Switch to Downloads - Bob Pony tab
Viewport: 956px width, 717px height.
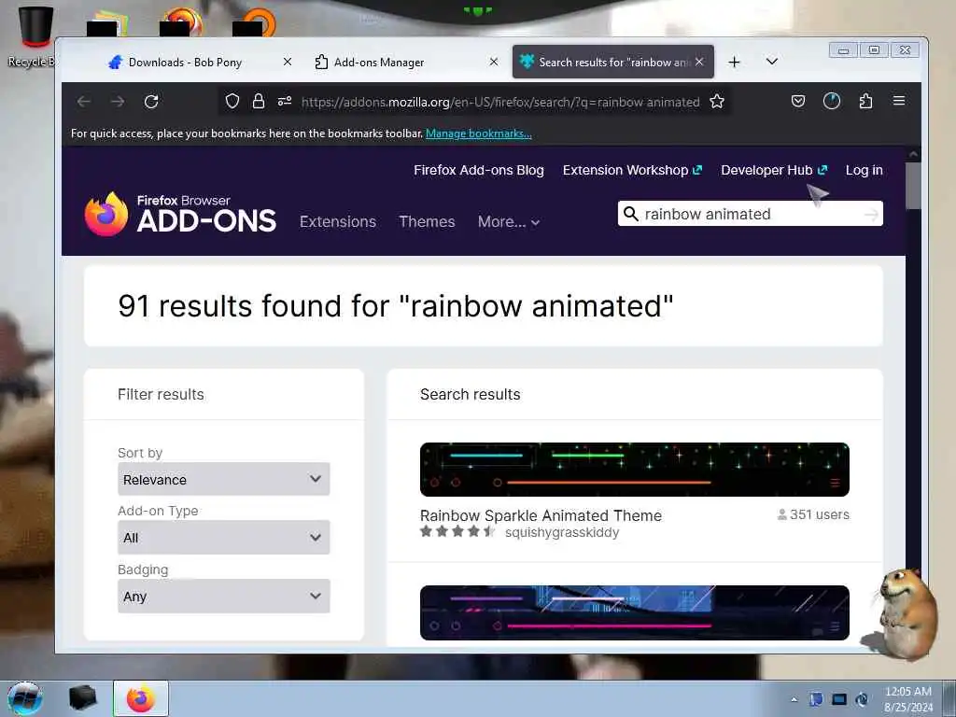coord(185,63)
